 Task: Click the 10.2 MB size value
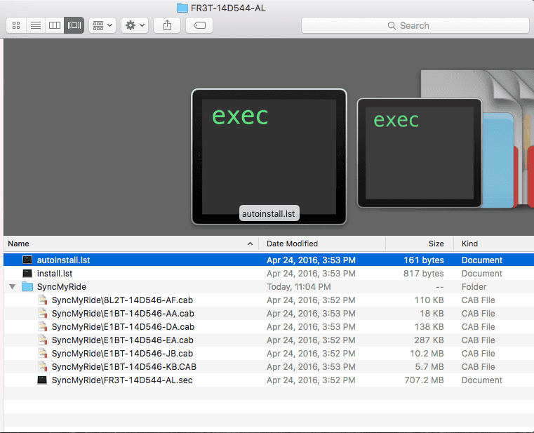(427, 353)
